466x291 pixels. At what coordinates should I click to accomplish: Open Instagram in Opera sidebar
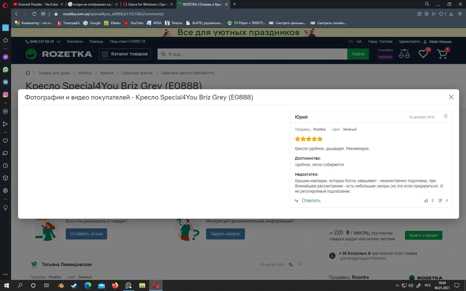coord(5,95)
